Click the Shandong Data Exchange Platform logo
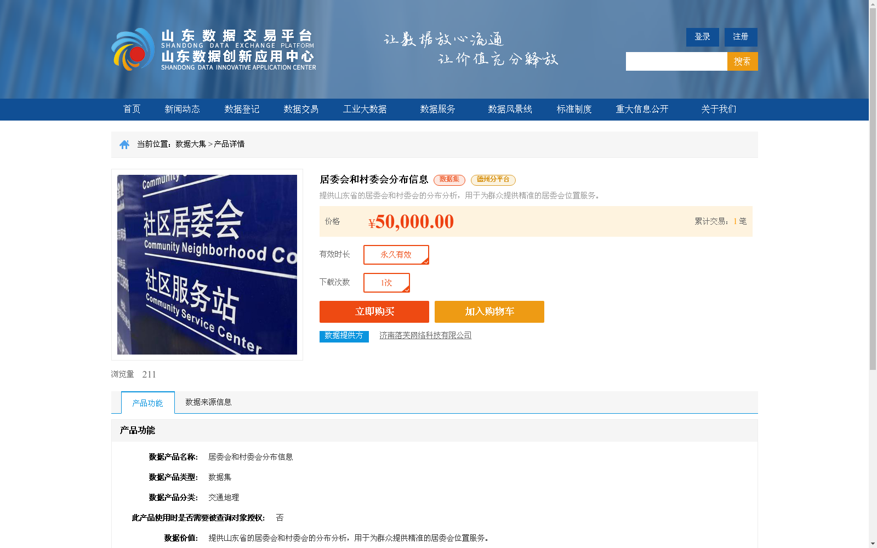Viewport: 877px width, 548px height. tap(214, 49)
